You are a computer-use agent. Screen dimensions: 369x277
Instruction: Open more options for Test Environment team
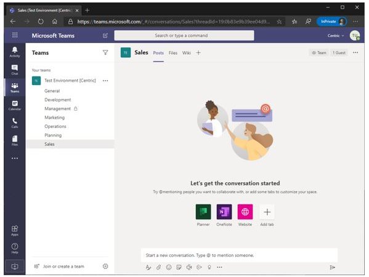click(x=105, y=81)
